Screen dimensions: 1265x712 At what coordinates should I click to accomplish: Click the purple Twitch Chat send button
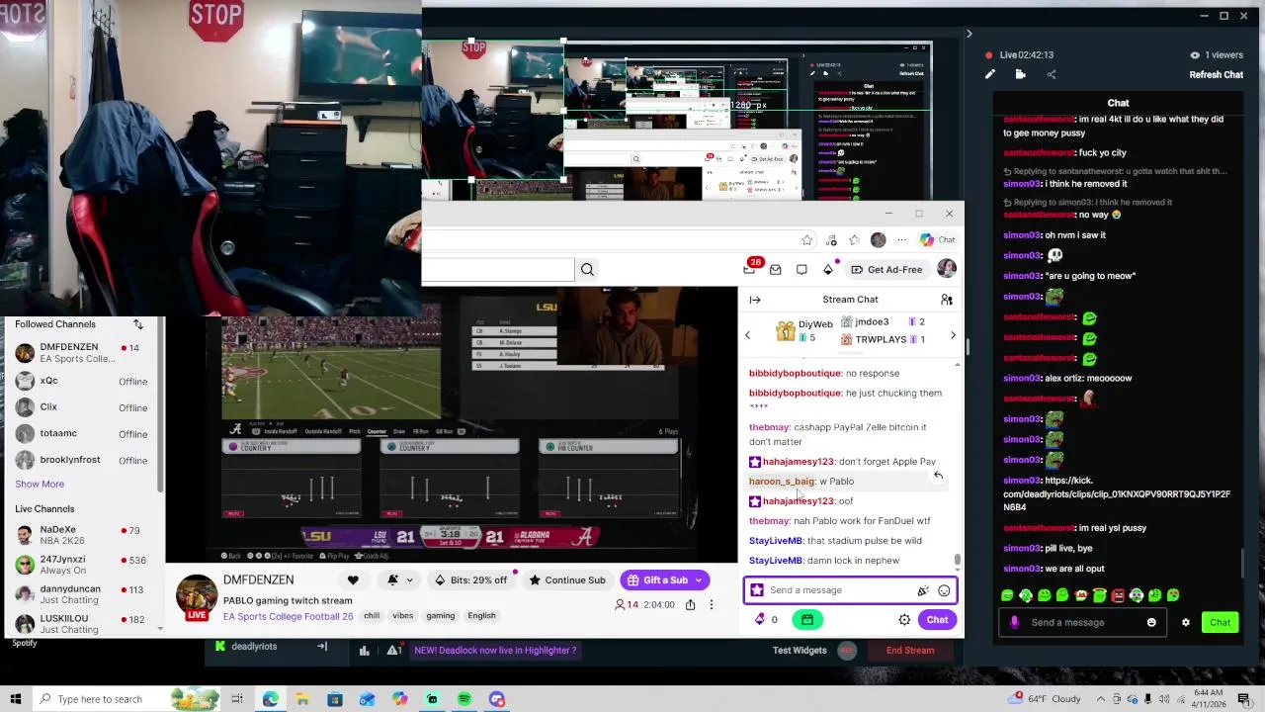[937, 620]
